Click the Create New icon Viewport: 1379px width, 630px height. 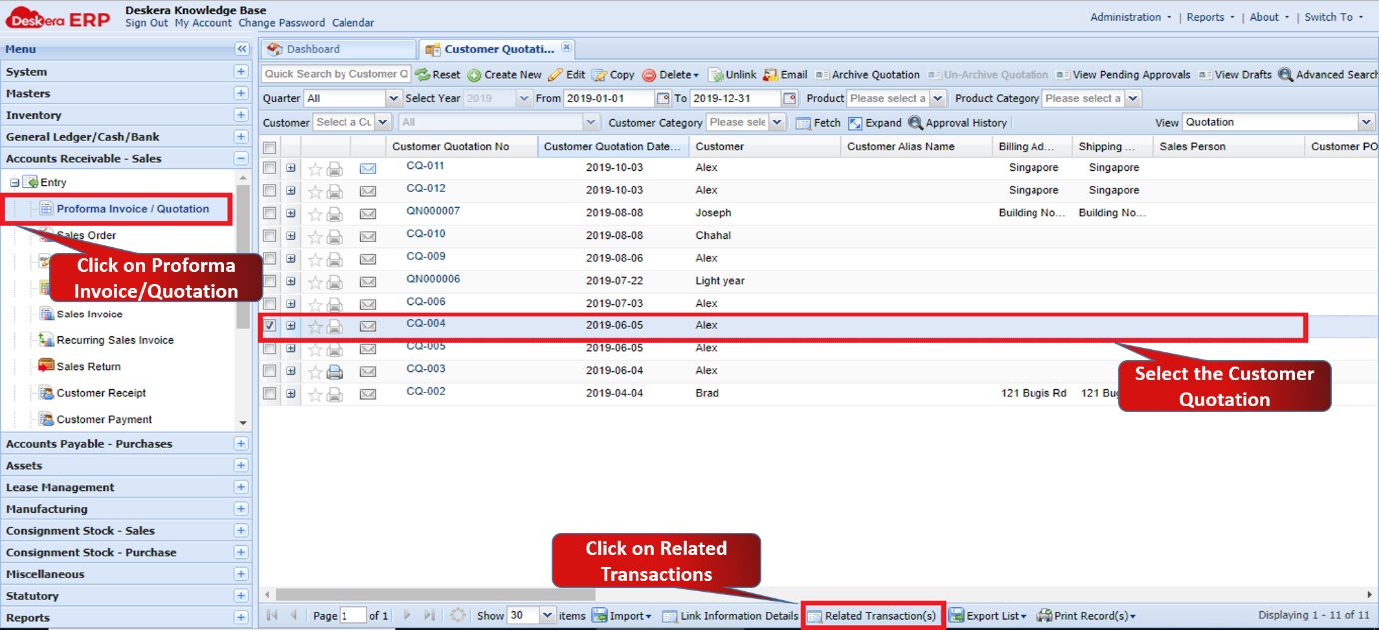click(x=474, y=75)
